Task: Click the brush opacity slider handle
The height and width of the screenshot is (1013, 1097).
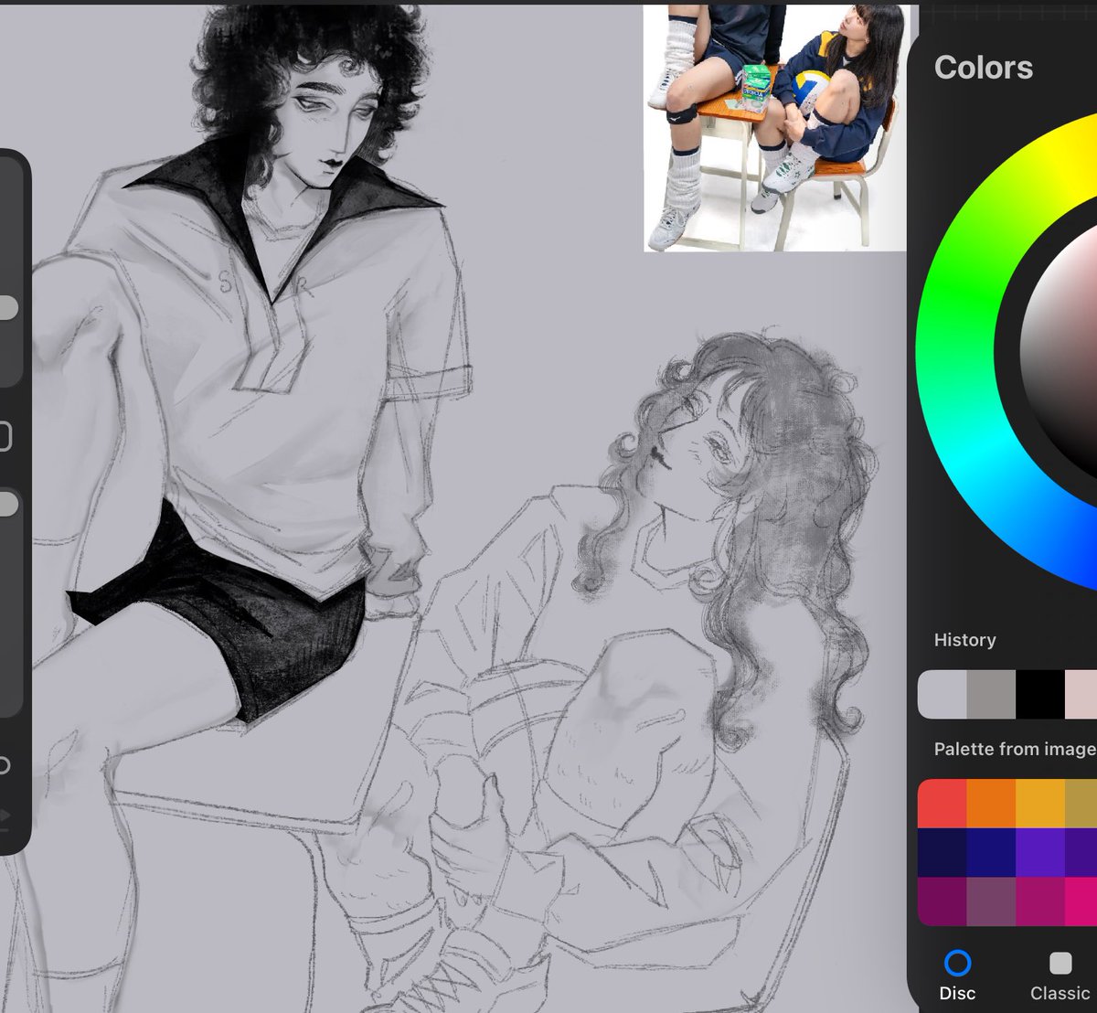Action: 6,505
